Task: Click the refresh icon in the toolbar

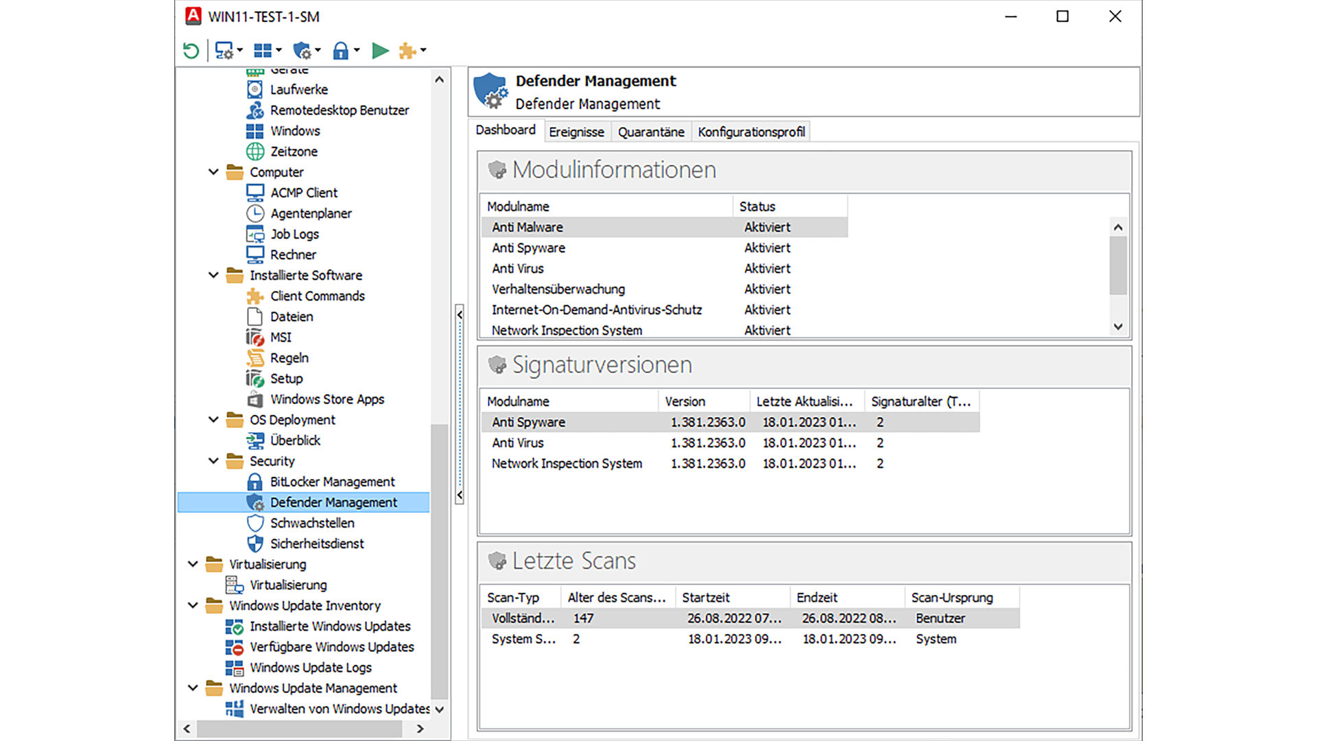Action: tap(191, 50)
